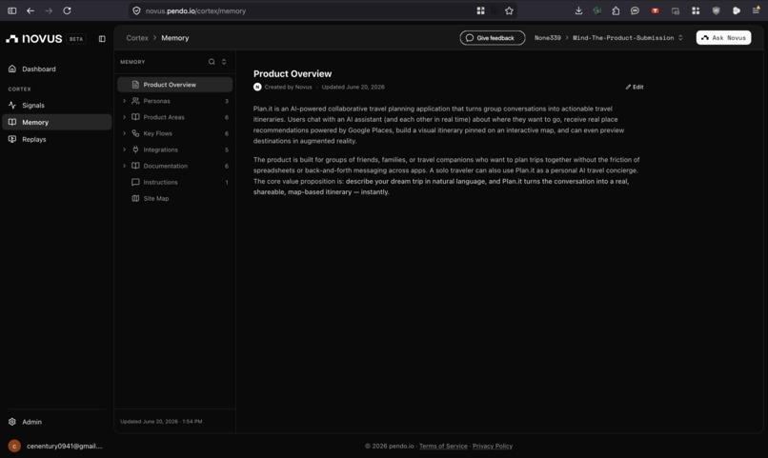
Task: Open Integrations memory section
Action: [x=174, y=149]
